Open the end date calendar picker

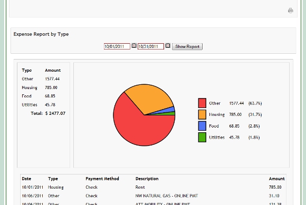point(168,46)
